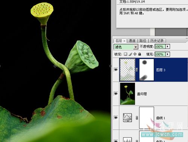Image resolution: width=188 pixels, height=142 pixels.
Task: Click the 填充 value field
Action: (160, 54)
